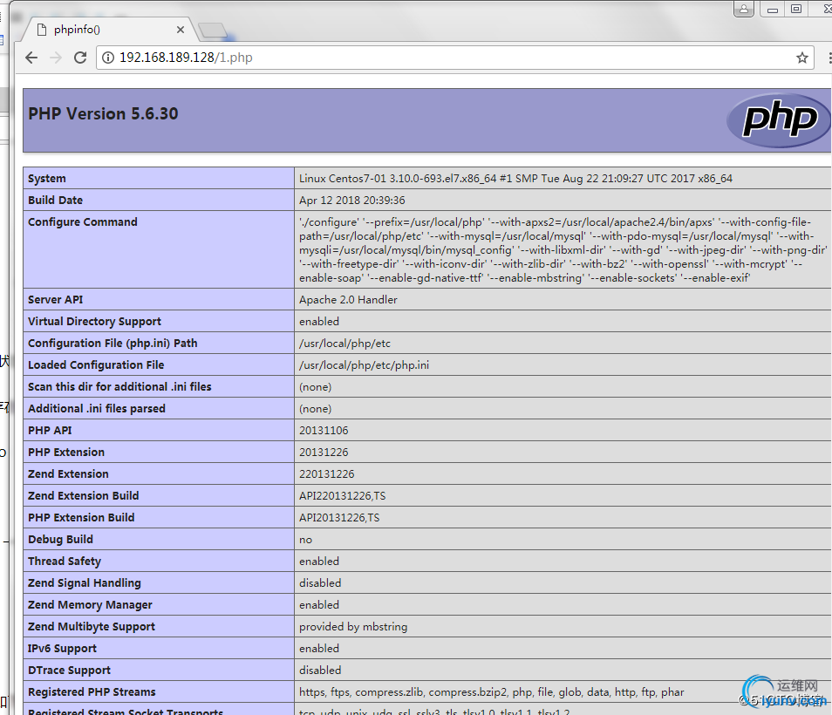Click the 20131226 PHP Extension value
Viewport: 832px width, 715px height.
[x=324, y=453]
